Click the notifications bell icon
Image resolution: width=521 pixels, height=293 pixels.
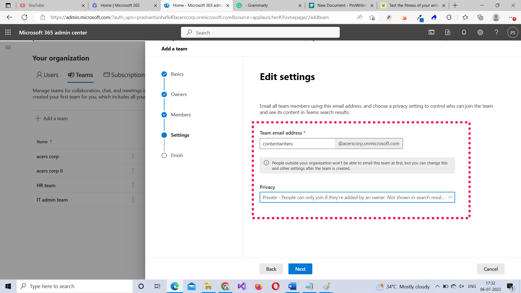tap(464, 32)
